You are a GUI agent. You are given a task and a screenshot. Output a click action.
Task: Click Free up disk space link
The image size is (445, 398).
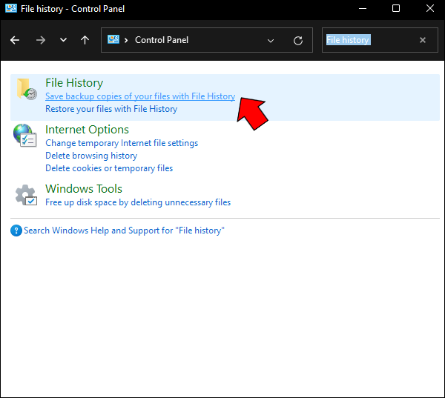point(138,202)
